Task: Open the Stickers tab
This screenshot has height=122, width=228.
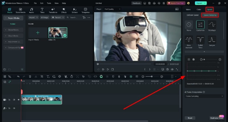Action: click(75, 11)
